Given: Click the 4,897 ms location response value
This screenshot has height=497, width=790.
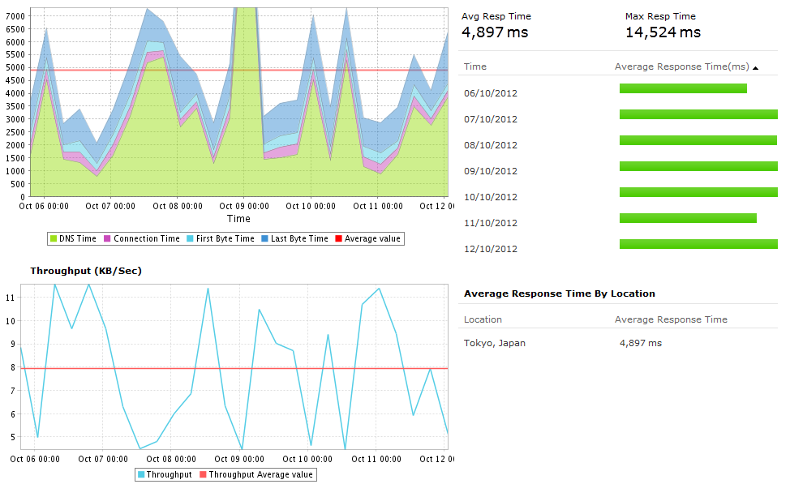Looking at the screenshot, I should point(641,343).
